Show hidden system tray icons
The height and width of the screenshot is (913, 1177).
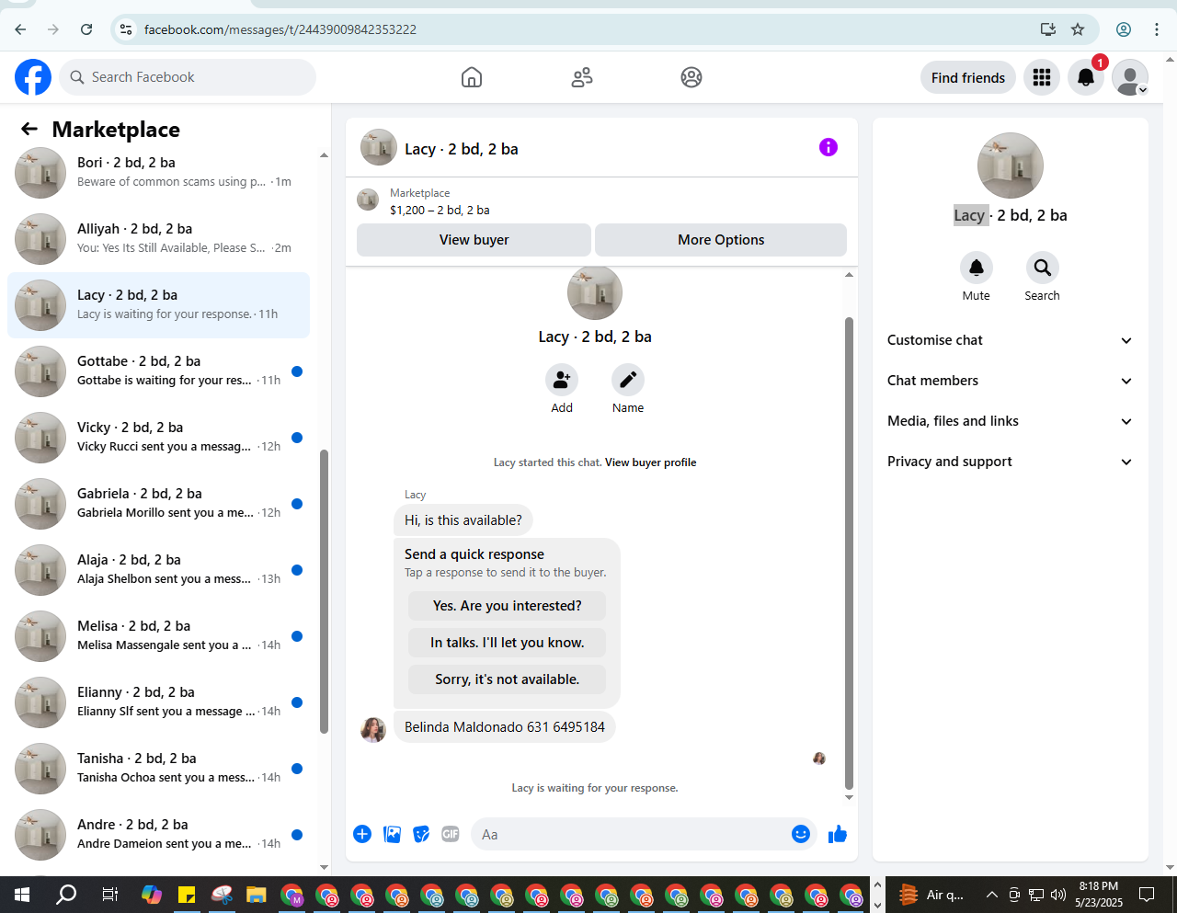point(992,894)
